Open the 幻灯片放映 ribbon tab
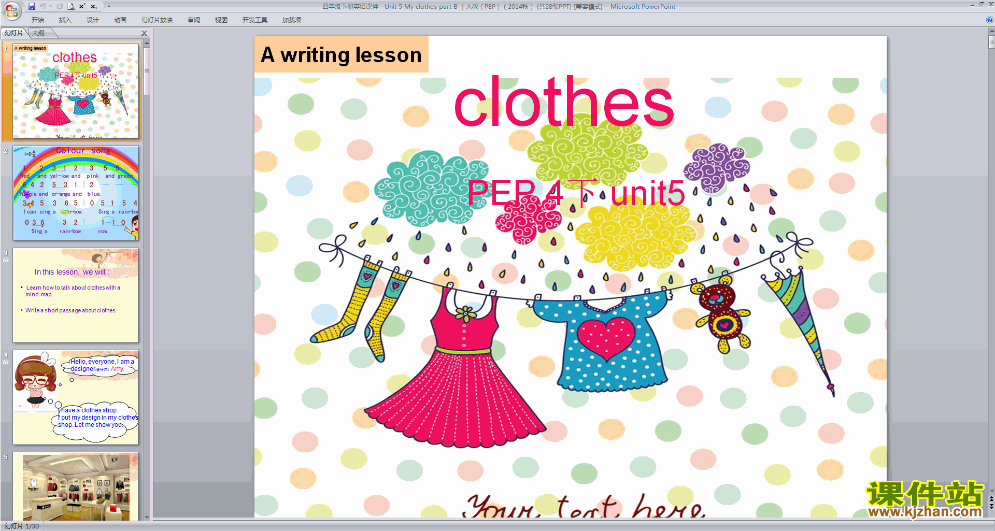The image size is (995, 531). [157, 20]
